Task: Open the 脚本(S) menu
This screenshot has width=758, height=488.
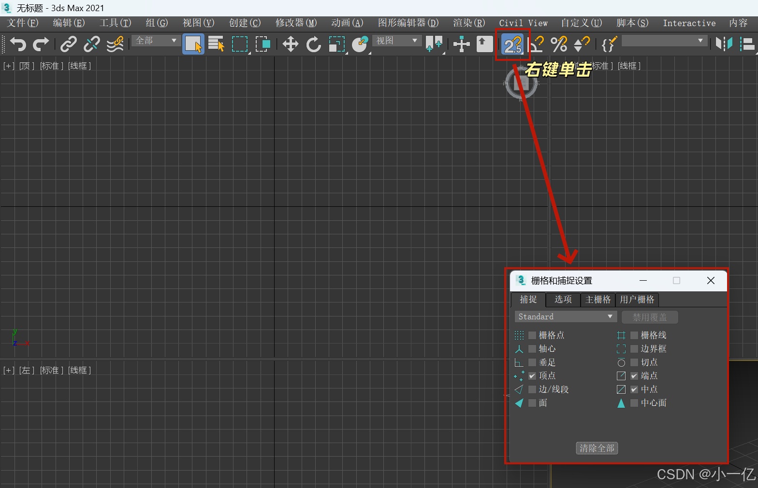Action: coord(632,23)
